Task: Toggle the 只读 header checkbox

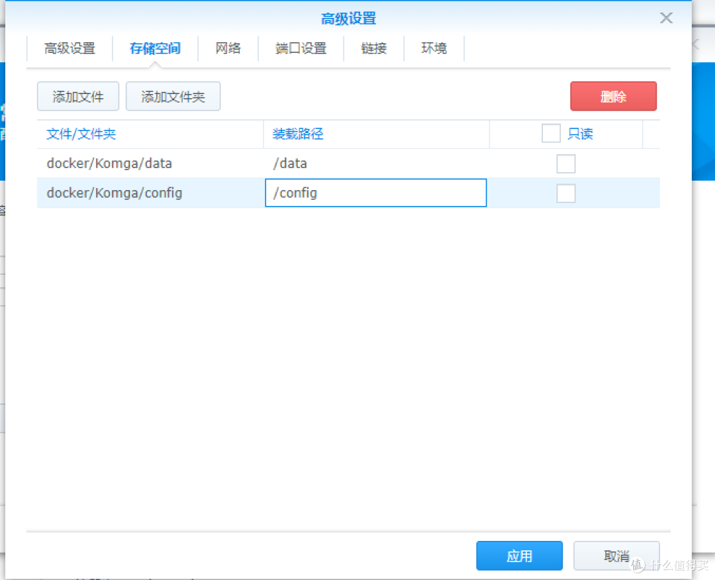Action: [551, 133]
